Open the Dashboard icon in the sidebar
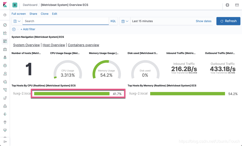The image size is (242, 146). pos(5,41)
